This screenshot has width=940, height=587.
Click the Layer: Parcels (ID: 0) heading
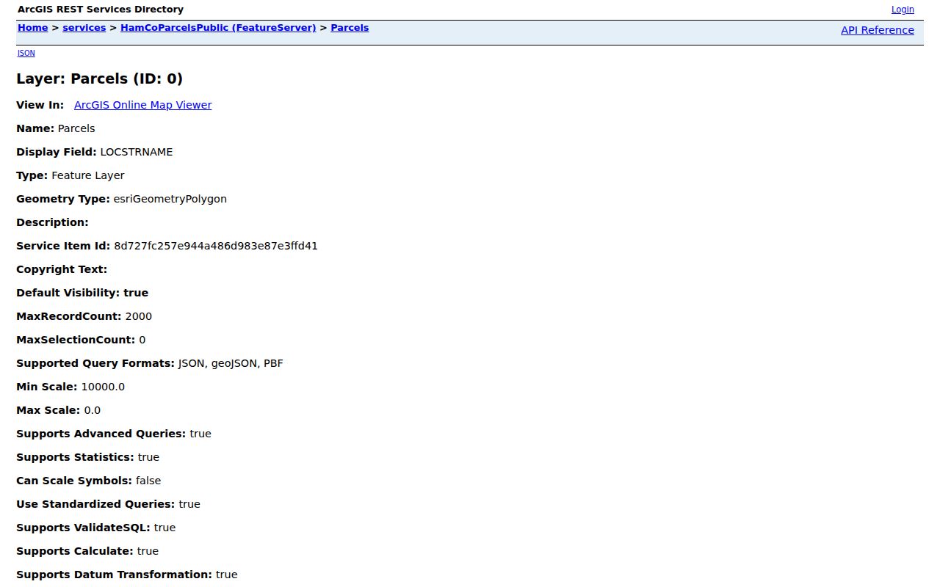[100, 79]
